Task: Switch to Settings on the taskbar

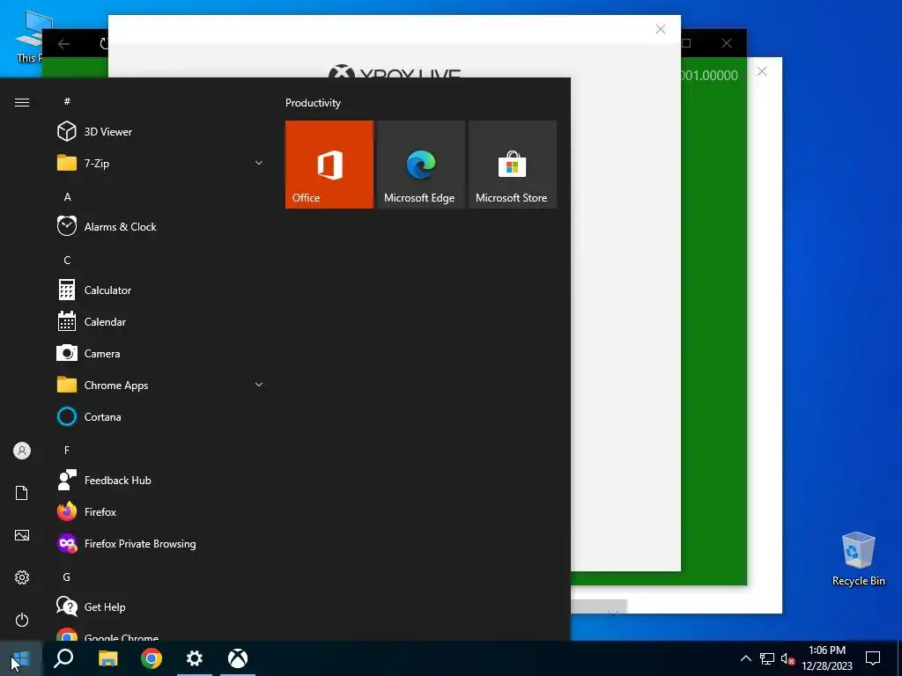Action: coord(195,658)
